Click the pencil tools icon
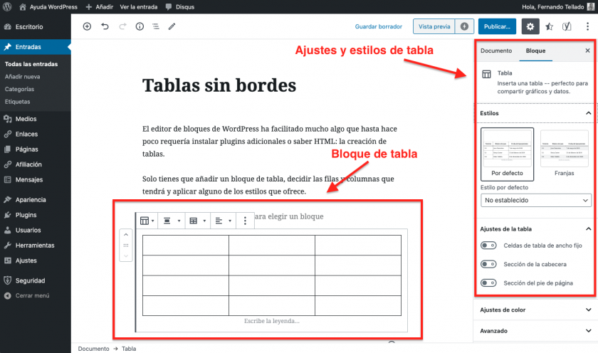This screenshot has height=353, width=598. click(x=172, y=26)
